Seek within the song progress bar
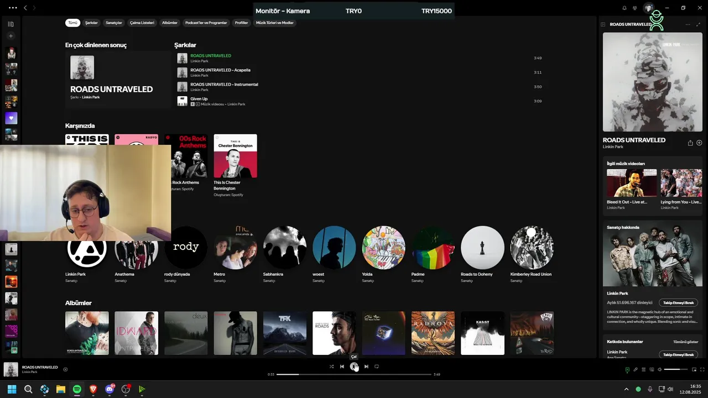Screen dimensions: 708x398 point(354,374)
